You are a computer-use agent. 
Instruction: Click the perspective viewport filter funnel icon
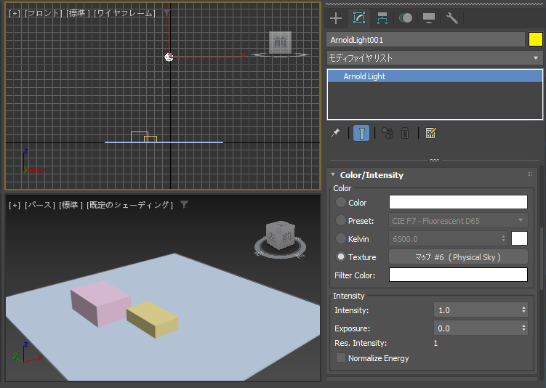(x=184, y=205)
